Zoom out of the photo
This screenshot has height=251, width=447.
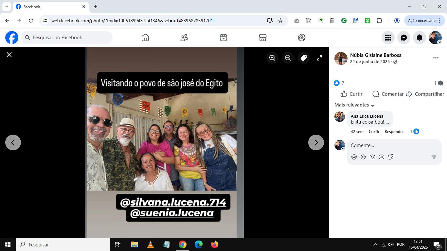pos(288,58)
